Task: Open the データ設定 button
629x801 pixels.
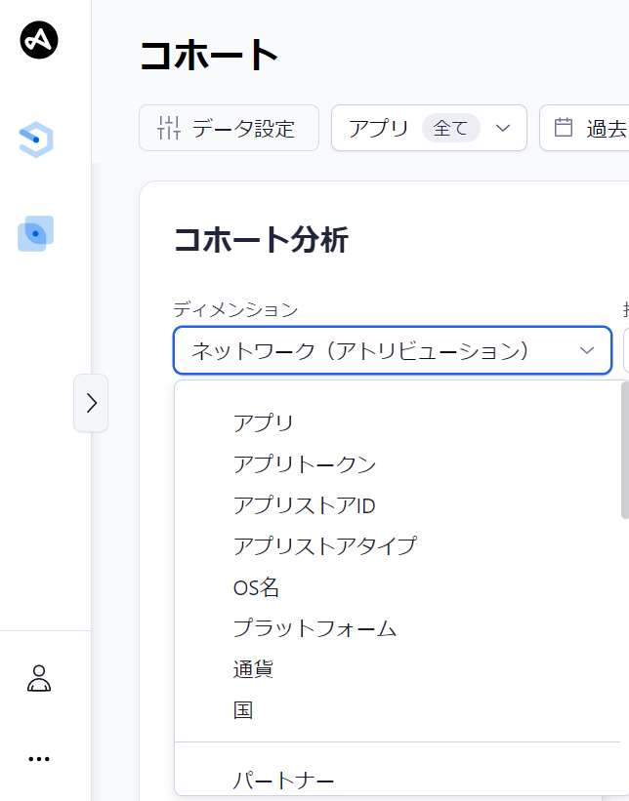Action: click(229, 128)
